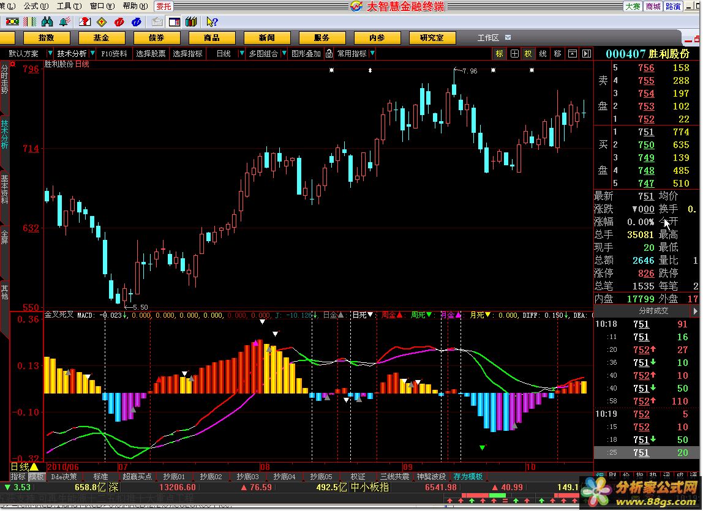Open the 债券 section
The height and width of the screenshot is (511, 703).
(157, 38)
